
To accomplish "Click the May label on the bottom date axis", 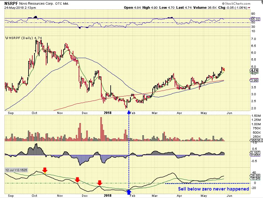I will tap(204, 196).
